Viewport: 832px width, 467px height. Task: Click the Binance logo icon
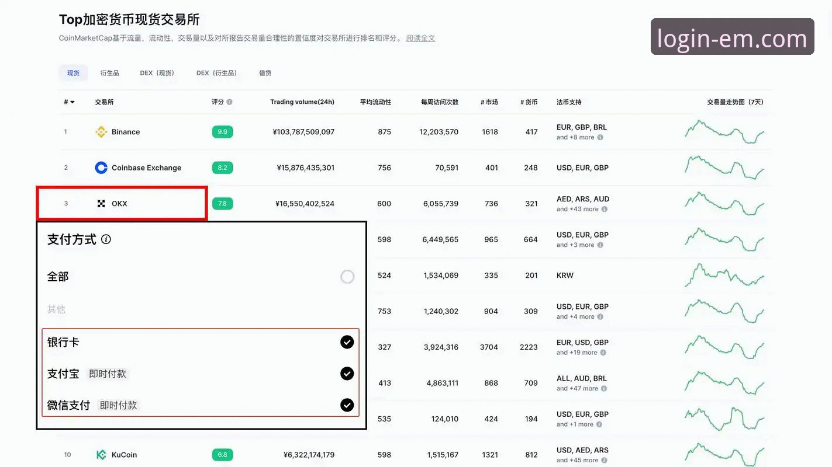(101, 132)
